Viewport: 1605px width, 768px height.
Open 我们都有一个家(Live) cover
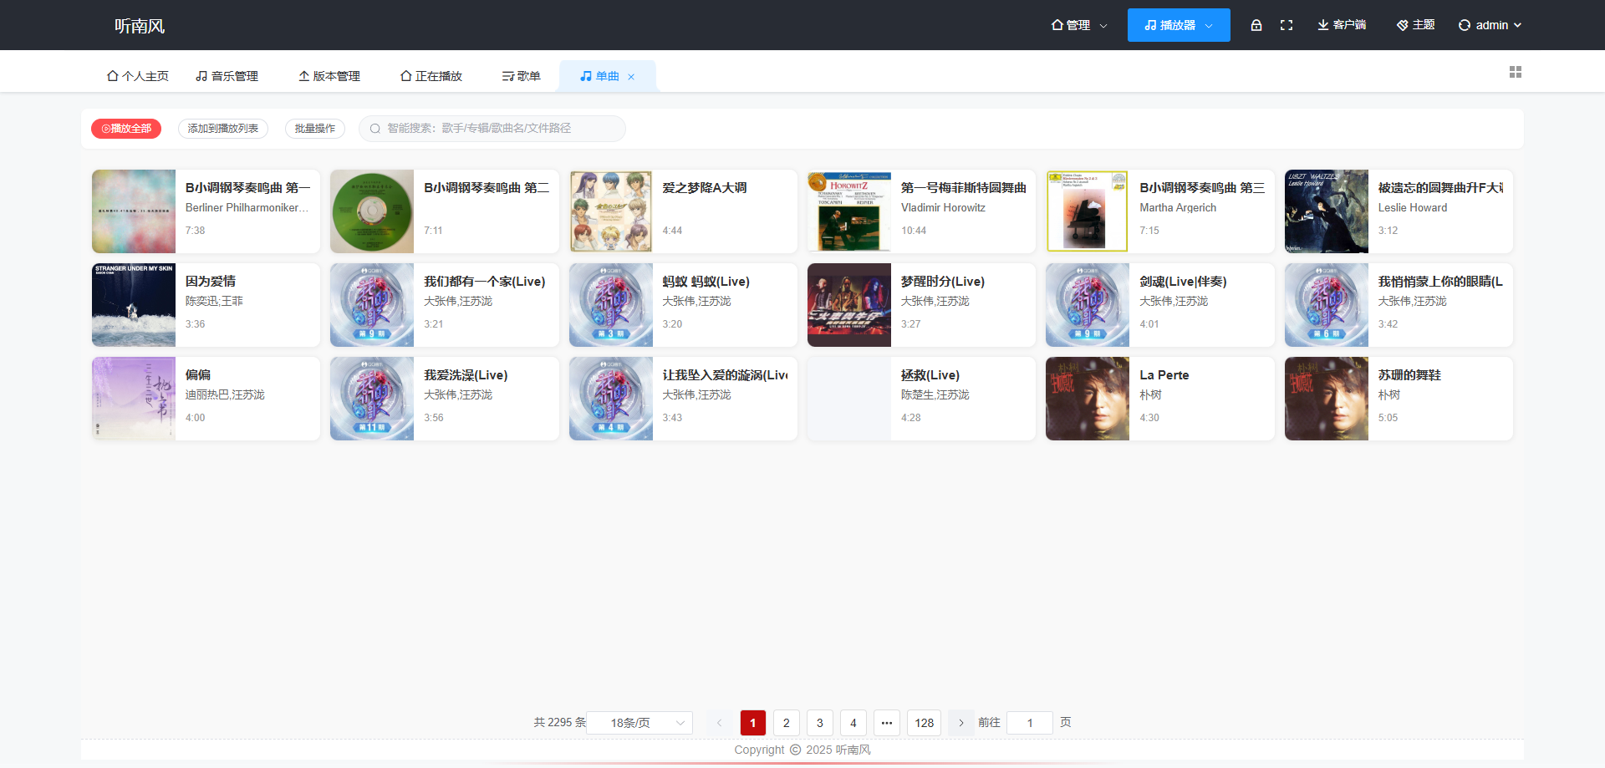point(372,305)
